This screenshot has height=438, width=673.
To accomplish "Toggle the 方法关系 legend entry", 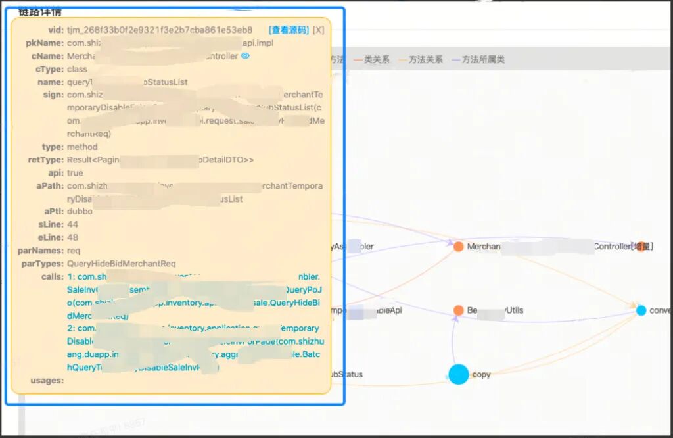I will click(420, 60).
